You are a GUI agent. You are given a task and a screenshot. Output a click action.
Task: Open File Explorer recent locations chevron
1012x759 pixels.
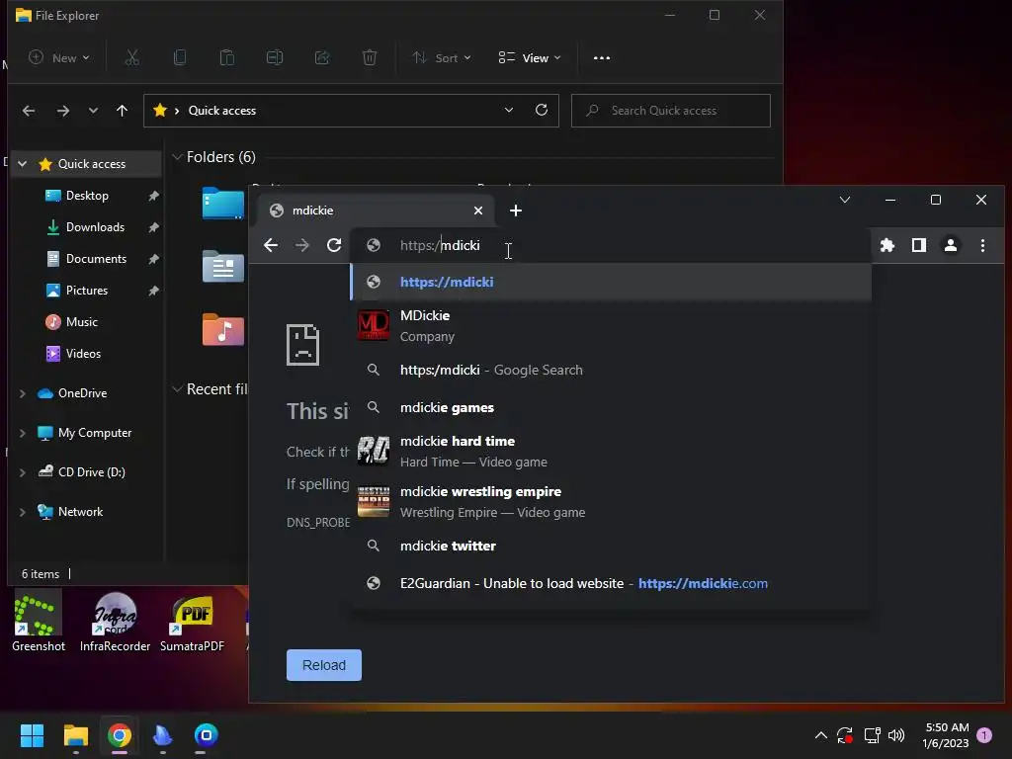coord(93,111)
